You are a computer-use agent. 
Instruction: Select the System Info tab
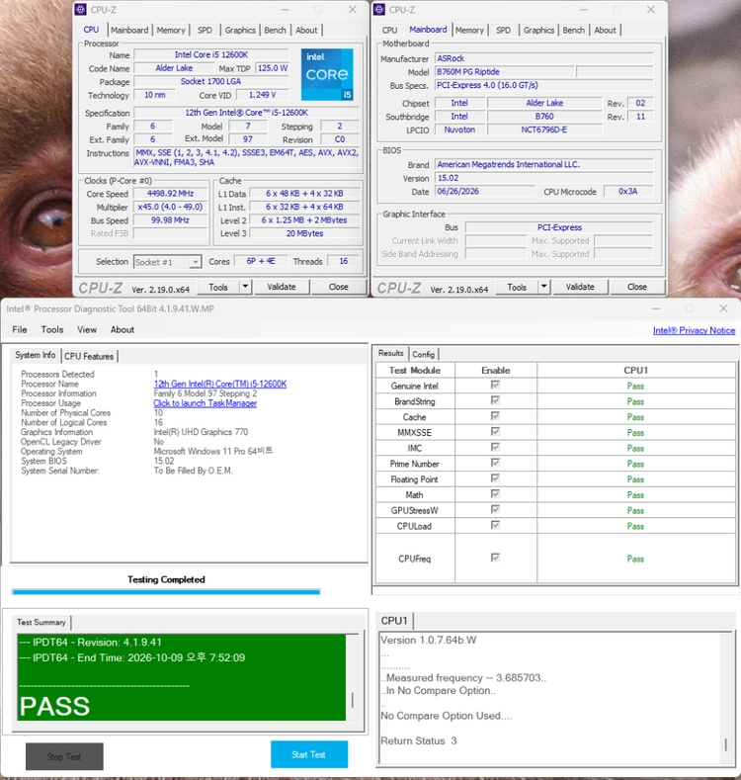click(36, 355)
